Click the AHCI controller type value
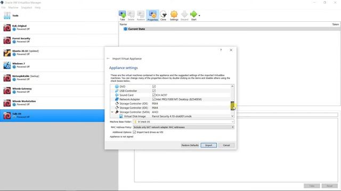 point(155,112)
